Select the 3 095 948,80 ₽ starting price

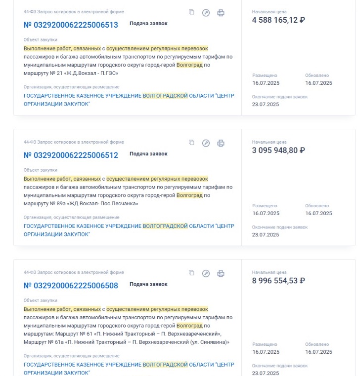(x=278, y=150)
